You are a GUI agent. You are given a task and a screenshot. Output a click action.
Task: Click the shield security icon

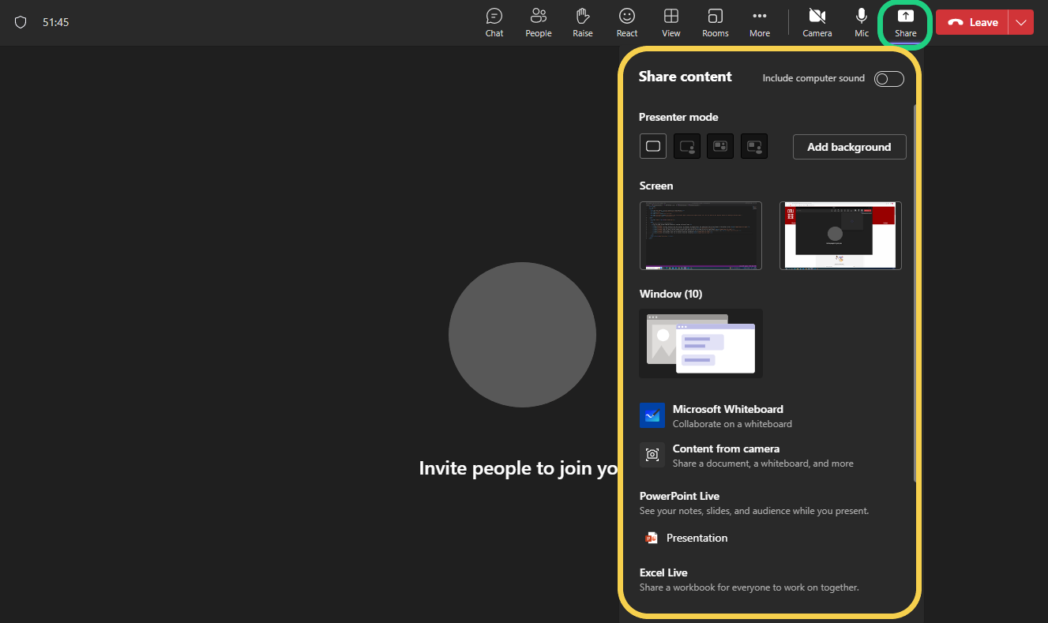point(21,22)
